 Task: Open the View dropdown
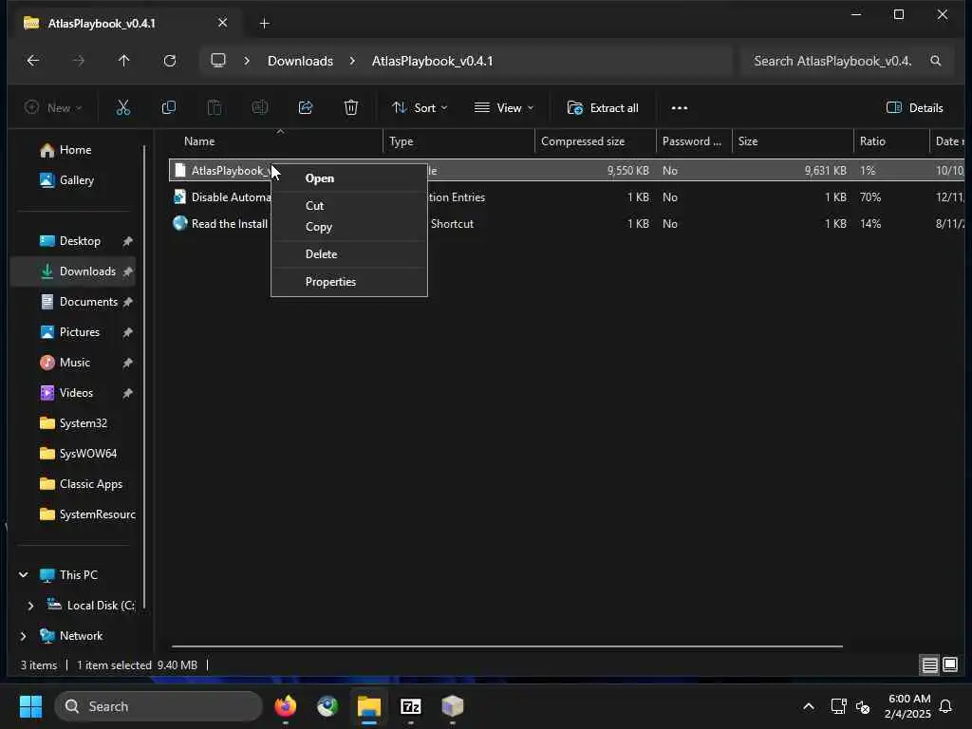(503, 108)
